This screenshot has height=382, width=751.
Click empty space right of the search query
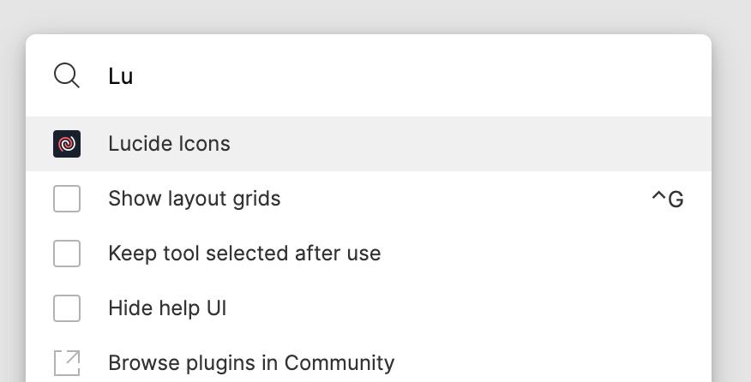[472, 76]
